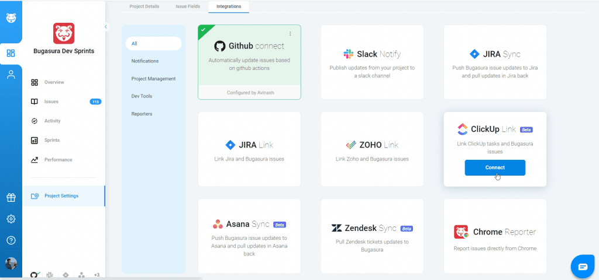599x280 pixels.
Task: Click the 113 issues count badge
Action: point(95,101)
